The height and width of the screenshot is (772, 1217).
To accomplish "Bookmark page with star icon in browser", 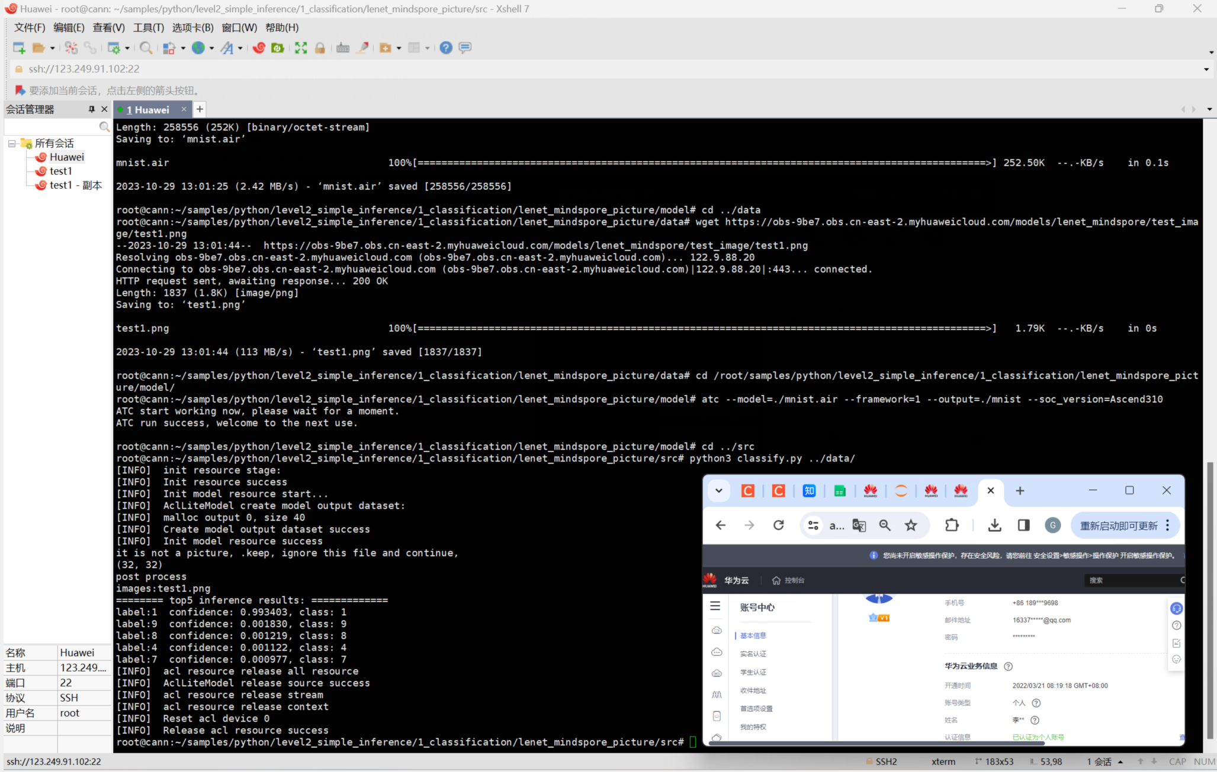I will point(911,525).
